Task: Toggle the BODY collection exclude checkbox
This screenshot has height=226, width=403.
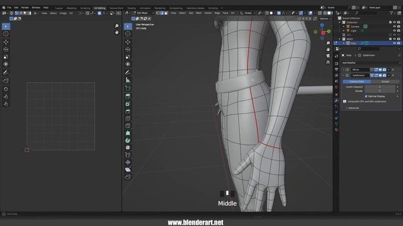Action: pyautogui.click(x=390, y=39)
